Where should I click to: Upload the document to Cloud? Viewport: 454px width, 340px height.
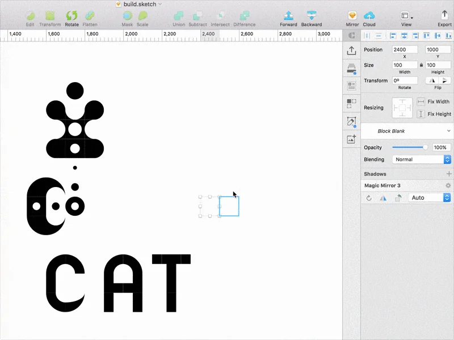tap(369, 15)
